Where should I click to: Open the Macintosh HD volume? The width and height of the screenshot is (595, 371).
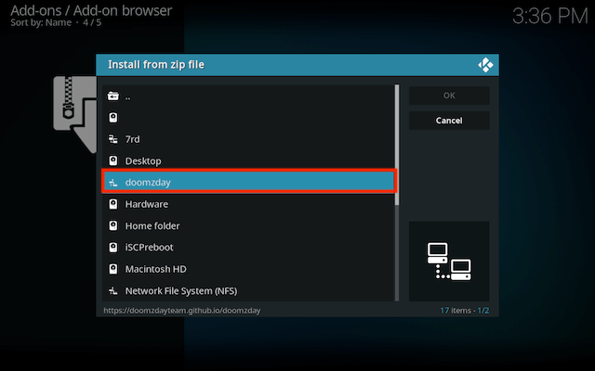point(248,269)
